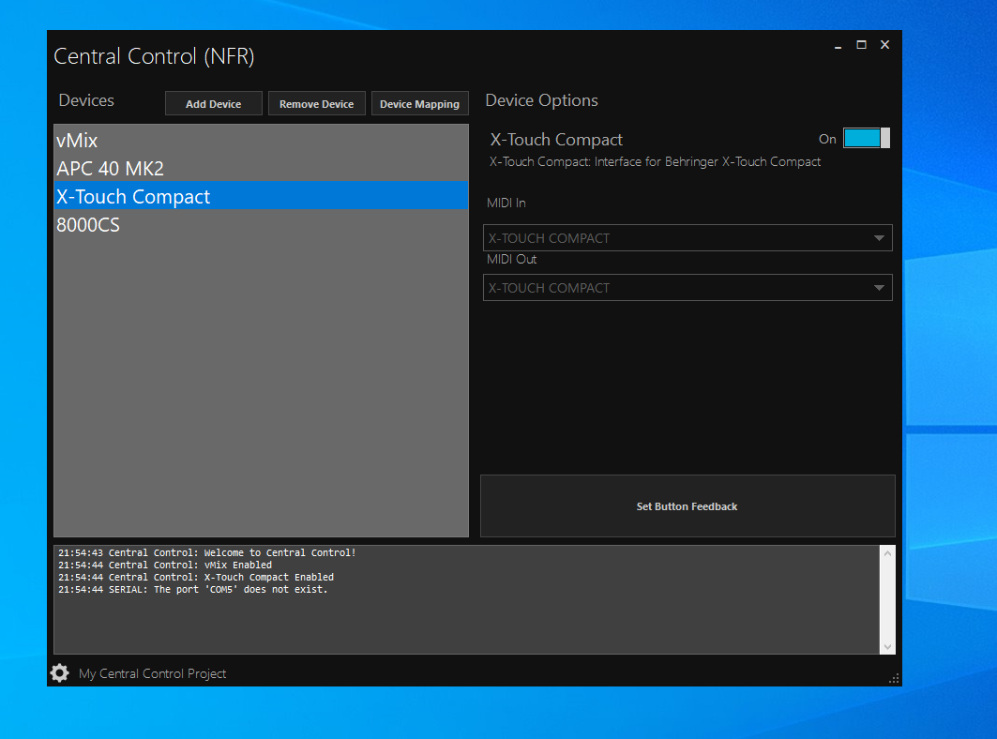
Task: Maximize the Central Control window
Action: (x=861, y=45)
